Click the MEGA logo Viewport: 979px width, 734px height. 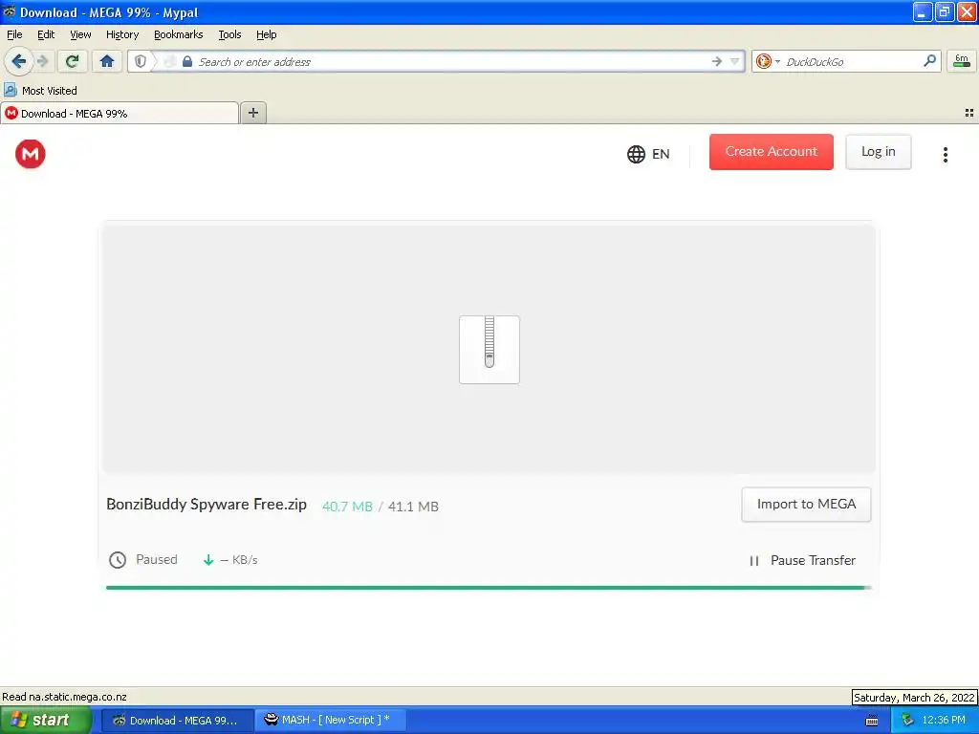30,154
